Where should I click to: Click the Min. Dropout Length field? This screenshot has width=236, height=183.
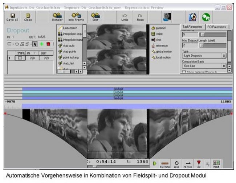(x=190, y=45)
